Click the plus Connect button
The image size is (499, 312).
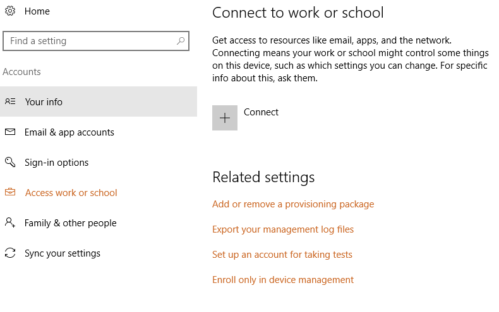tap(225, 118)
